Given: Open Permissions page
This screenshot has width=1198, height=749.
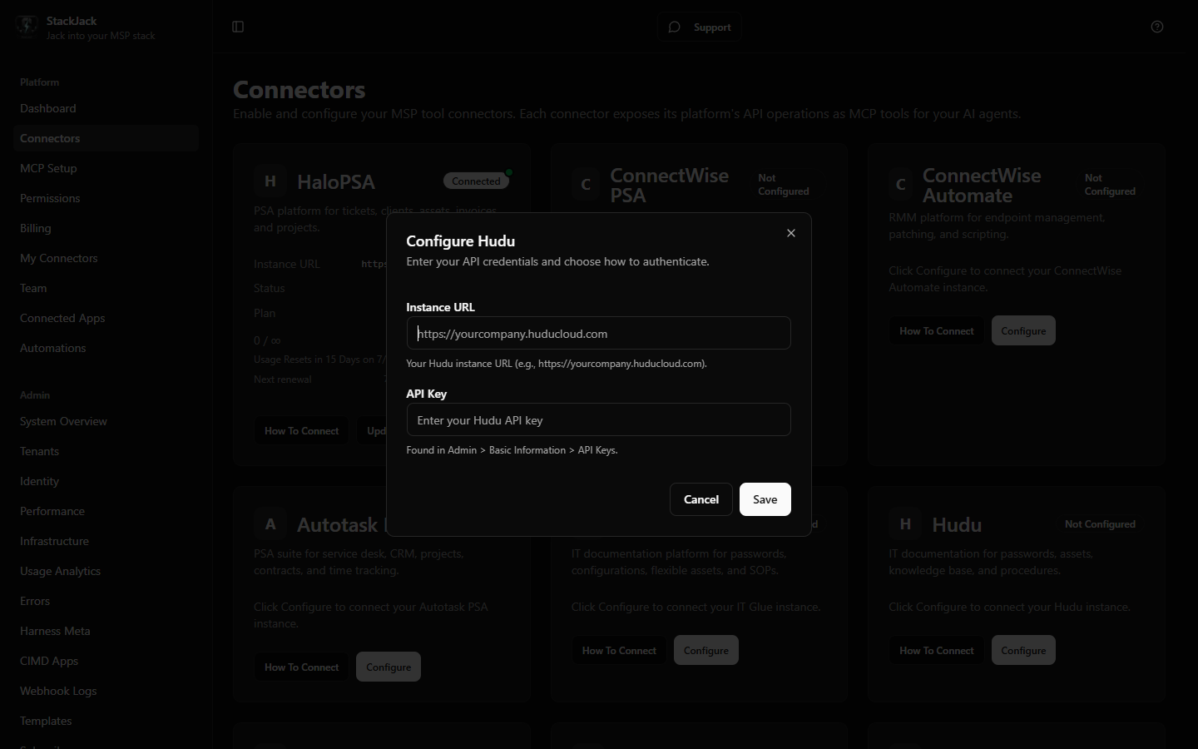Looking at the screenshot, I should coord(106,198).
